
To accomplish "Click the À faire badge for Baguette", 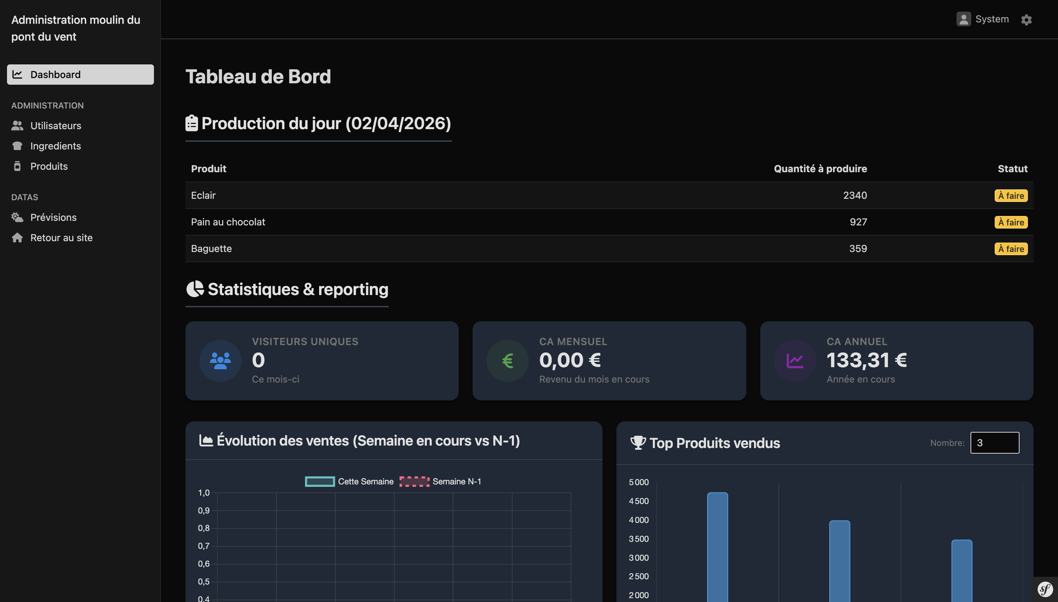I will pos(1011,249).
